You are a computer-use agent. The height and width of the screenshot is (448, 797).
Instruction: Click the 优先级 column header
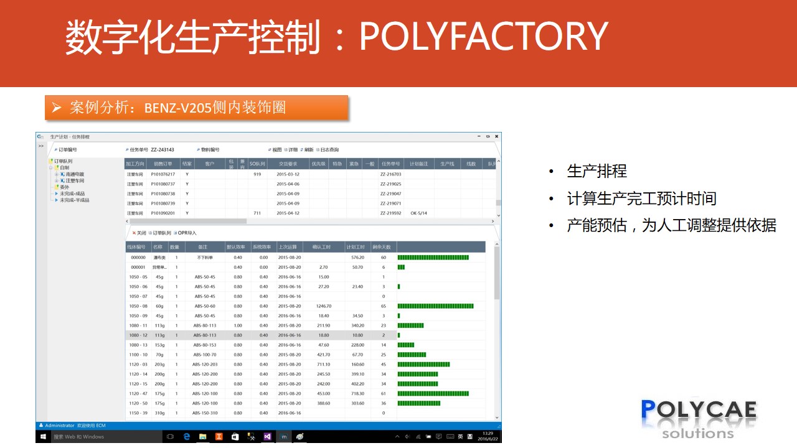[x=319, y=164]
